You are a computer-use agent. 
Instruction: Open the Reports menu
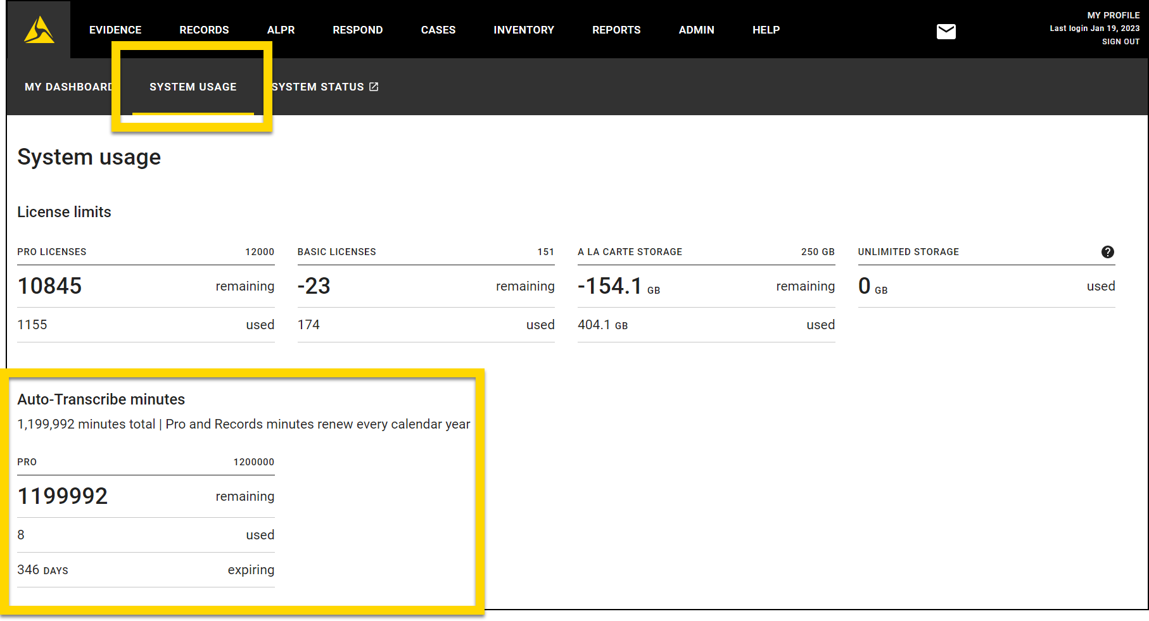[616, 30]
